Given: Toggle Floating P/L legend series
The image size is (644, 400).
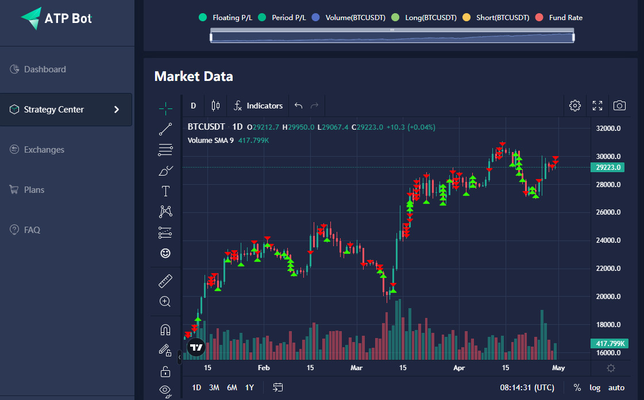Looking at the screenshot, I should (226, 18).
